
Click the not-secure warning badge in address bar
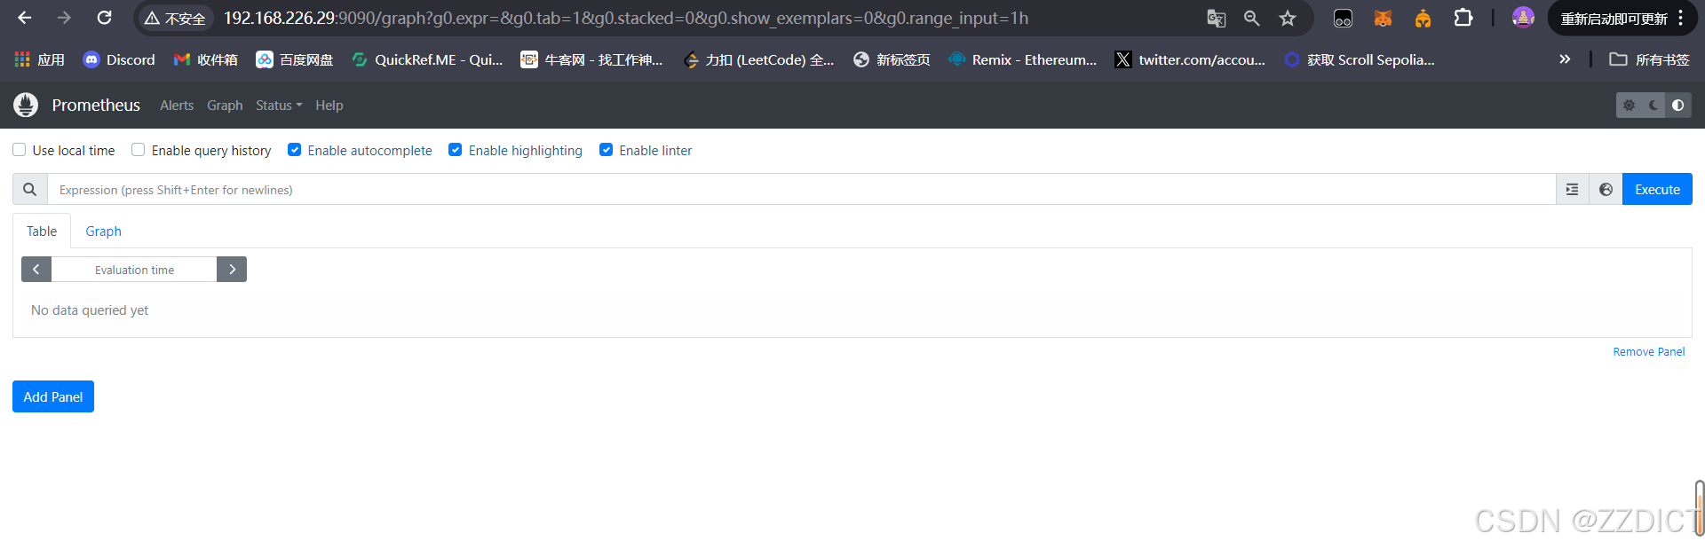[x=175, y=18]
